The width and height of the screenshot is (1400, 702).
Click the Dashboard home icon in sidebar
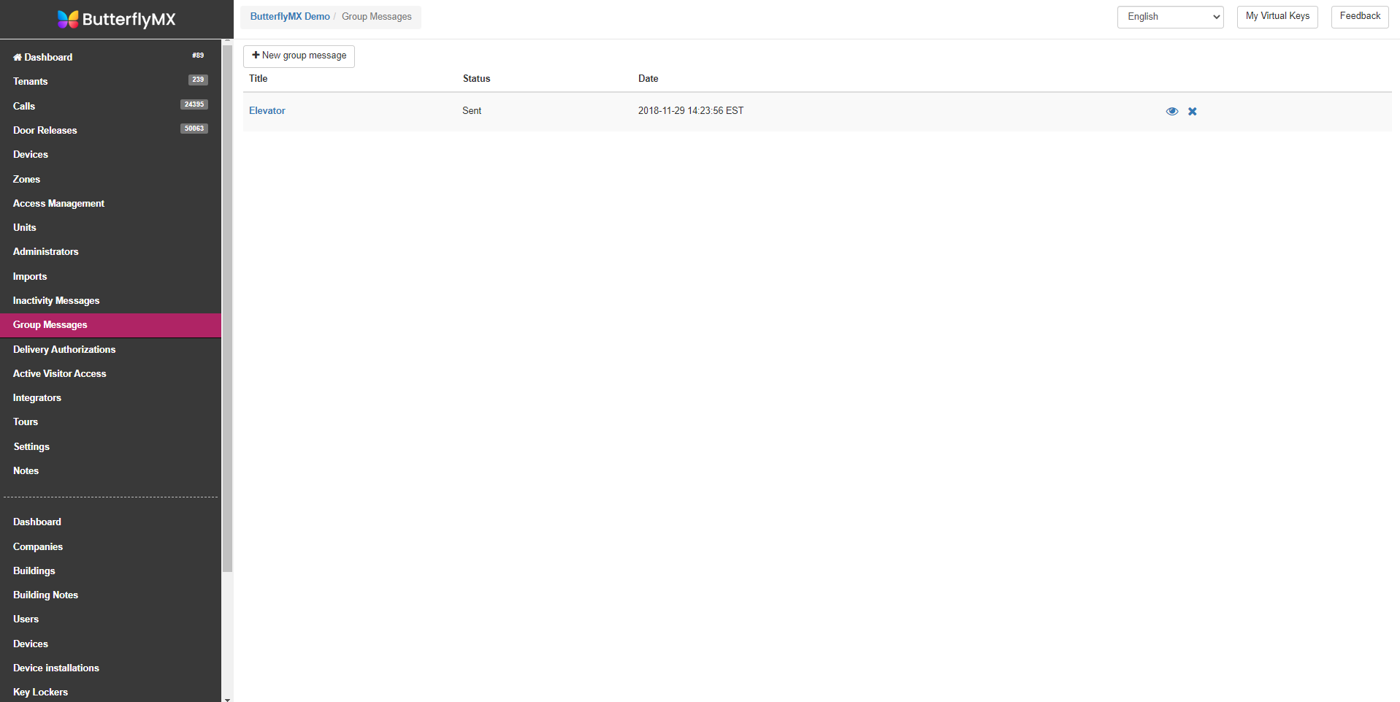(18, 57)
